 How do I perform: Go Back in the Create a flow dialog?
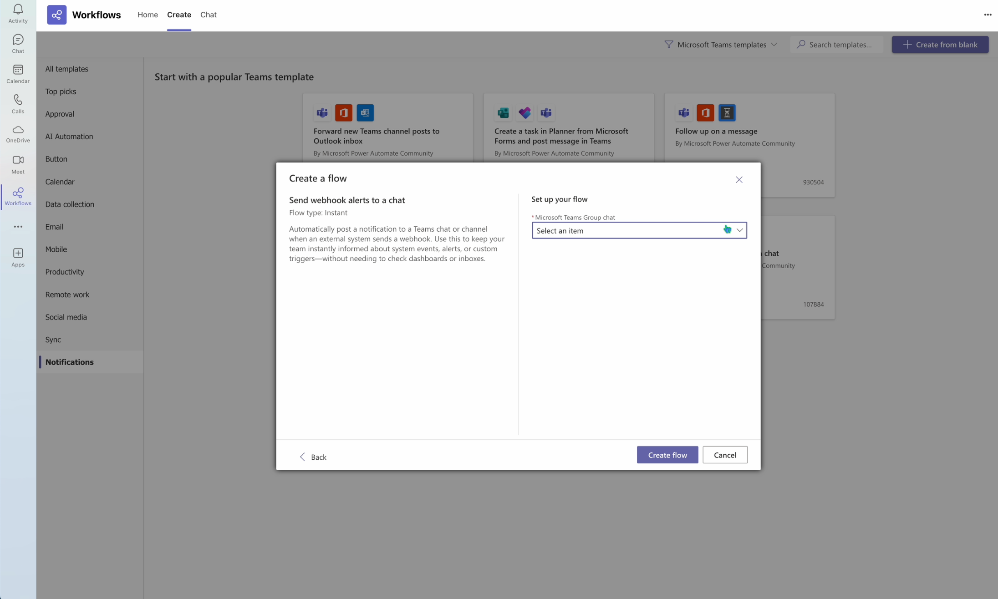click(313, 457)
